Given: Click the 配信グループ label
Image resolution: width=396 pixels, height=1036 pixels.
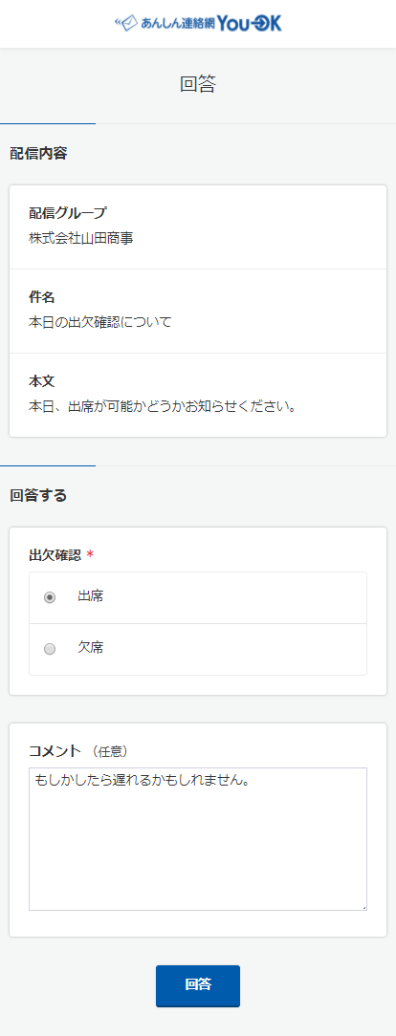Looking at the screenshot, I should click(67, 213).
